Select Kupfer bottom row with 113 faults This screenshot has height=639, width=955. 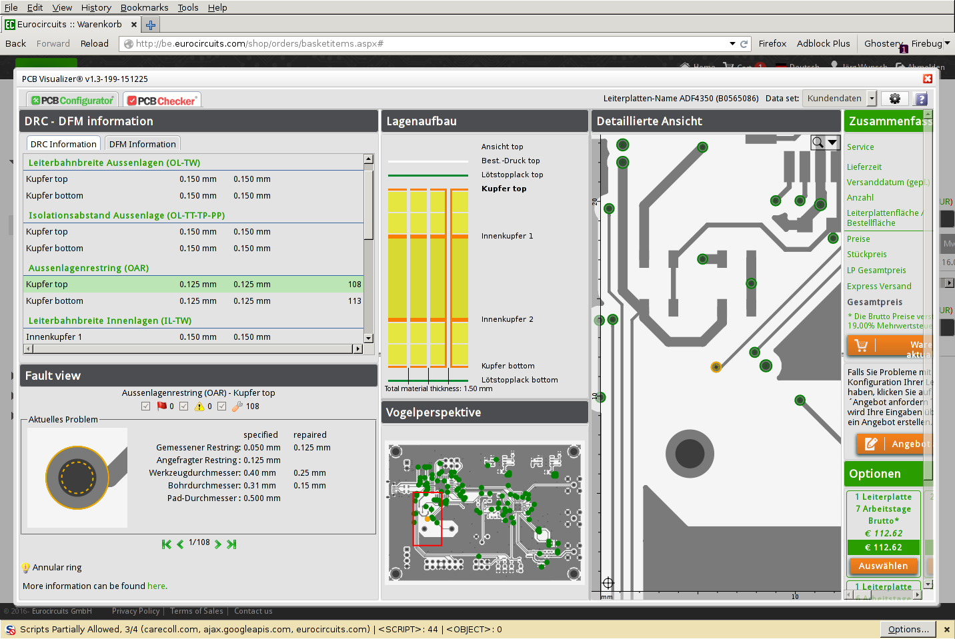[x=193, y=301]
